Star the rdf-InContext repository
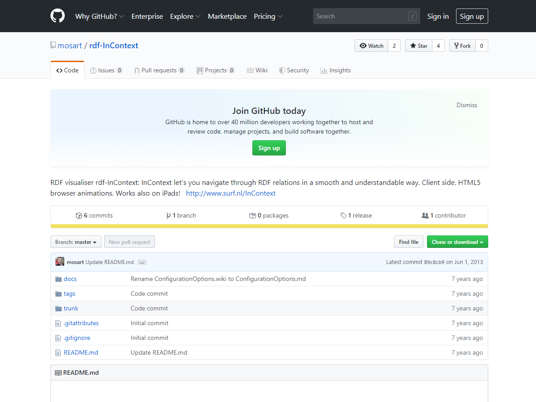 [x=419, y=46]
